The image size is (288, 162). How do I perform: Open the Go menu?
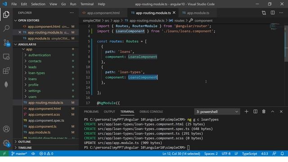[63, 4]
